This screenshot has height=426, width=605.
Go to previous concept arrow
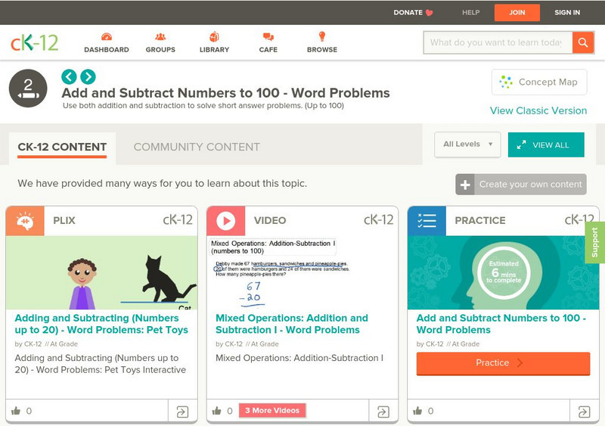pyautogui.click(x=69, y=77)
